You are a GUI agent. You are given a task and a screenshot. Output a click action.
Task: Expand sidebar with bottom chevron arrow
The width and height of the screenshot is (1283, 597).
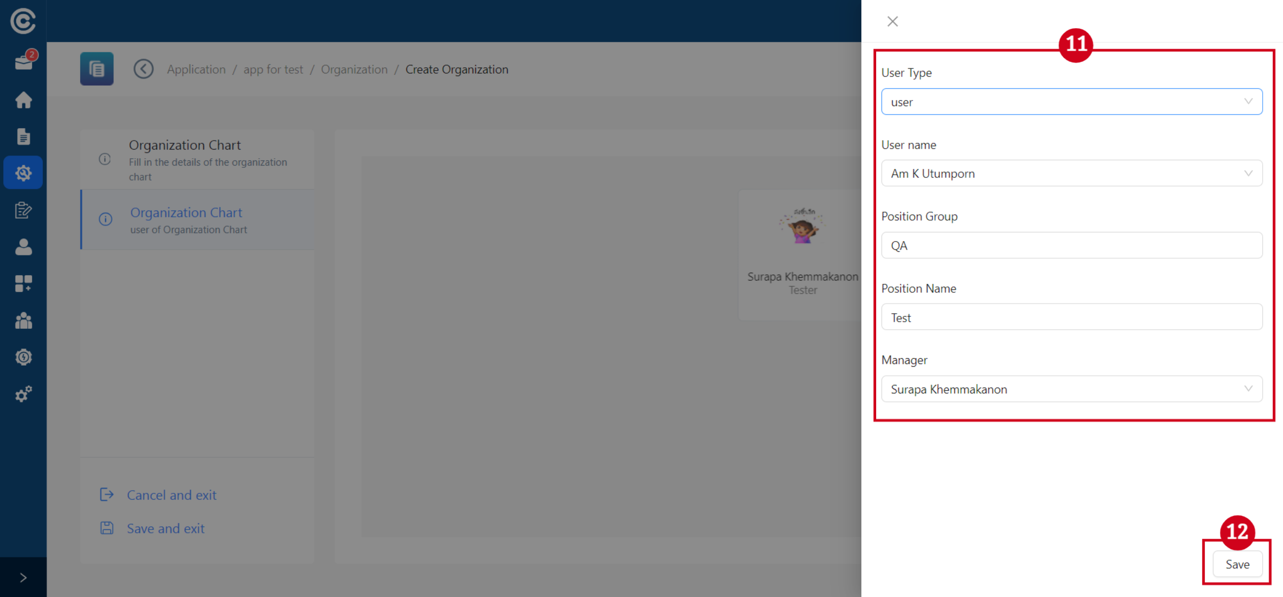pos(24,577)
